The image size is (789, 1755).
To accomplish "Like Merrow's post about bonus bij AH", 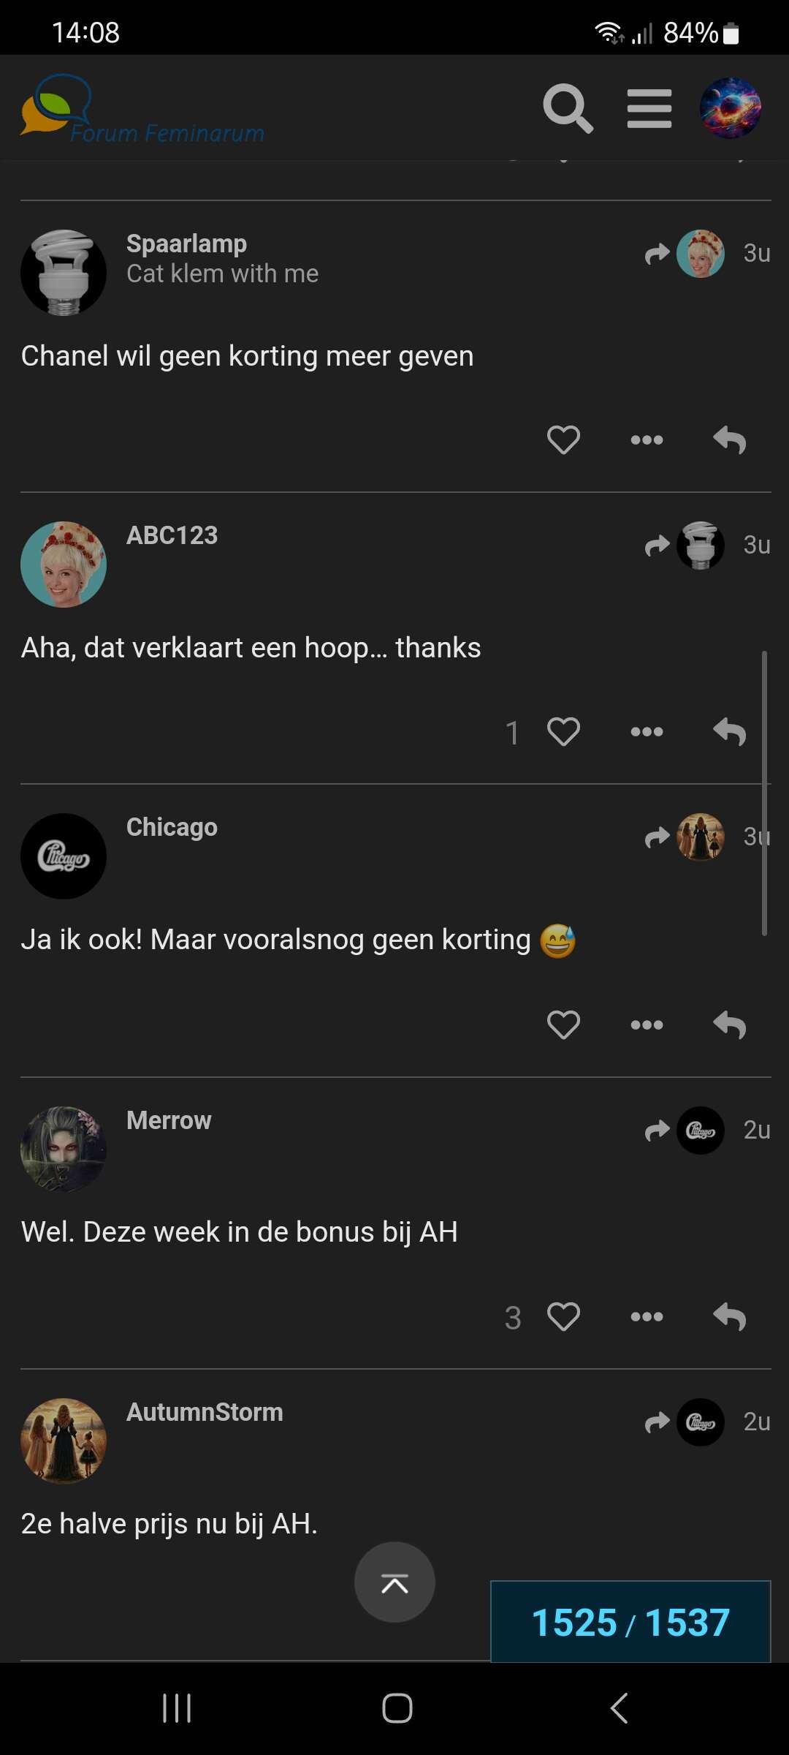I will click(x=563, y=1317).
